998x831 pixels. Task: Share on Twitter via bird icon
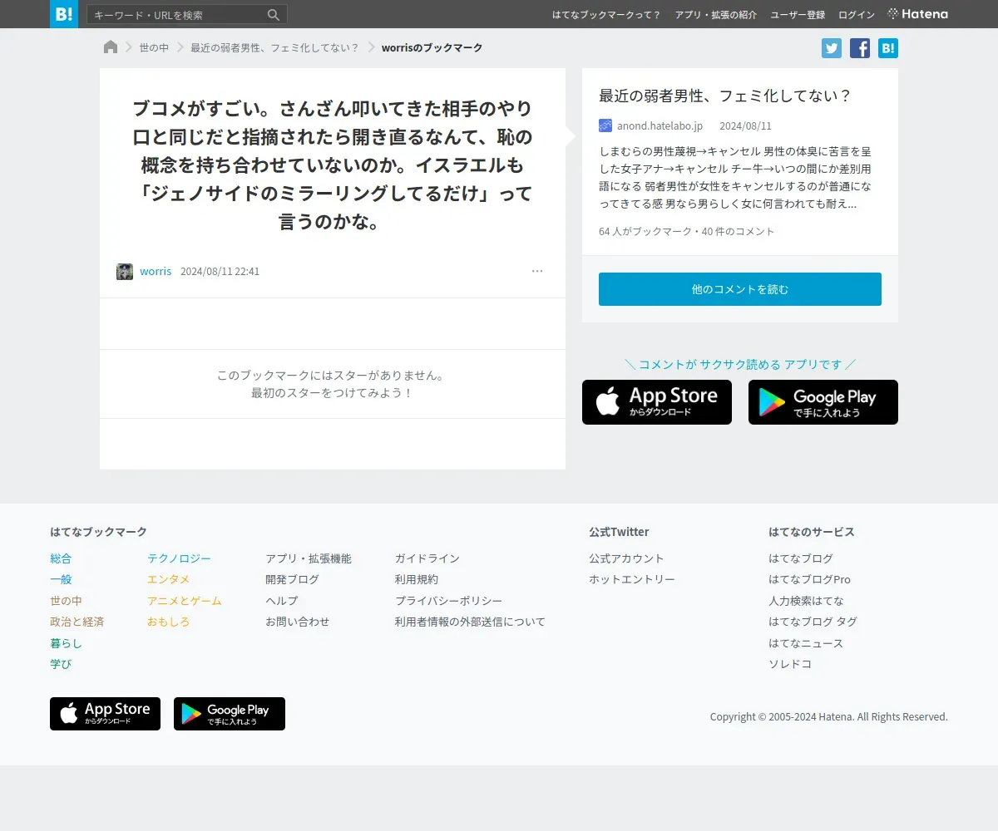coord(832,48)
